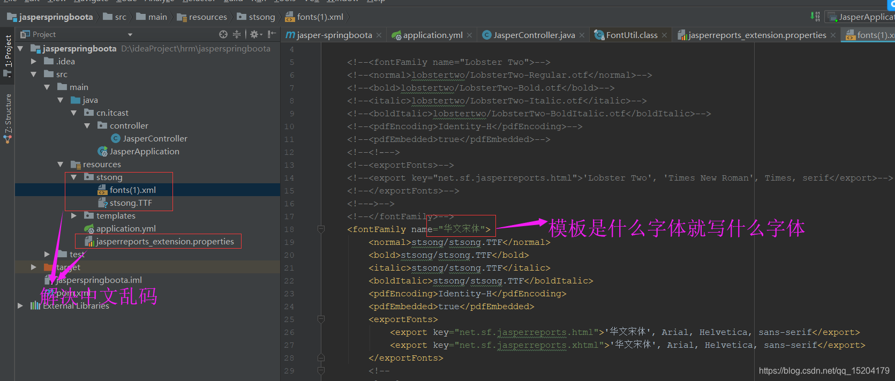The height and width of the screenshot is (381, 895).
Task: Collapse the resources folder arrow
Action: (61, 165)
